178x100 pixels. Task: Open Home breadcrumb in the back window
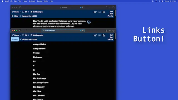pyautogui.click(x=15, y=12)
